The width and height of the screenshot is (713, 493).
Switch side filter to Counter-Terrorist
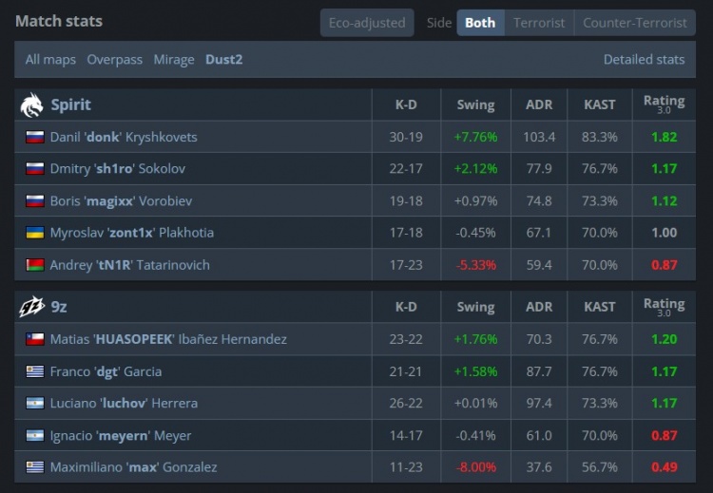click(x=635, y=23)
